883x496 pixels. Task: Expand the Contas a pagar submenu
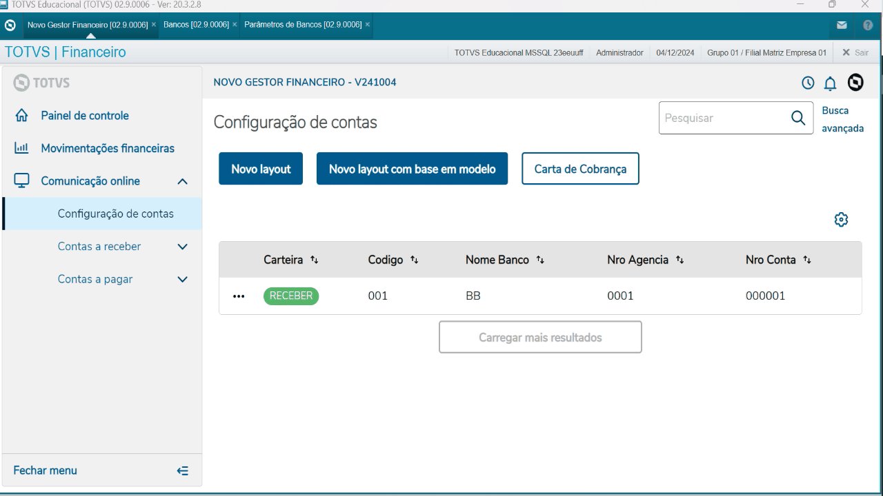coord(182,280)
